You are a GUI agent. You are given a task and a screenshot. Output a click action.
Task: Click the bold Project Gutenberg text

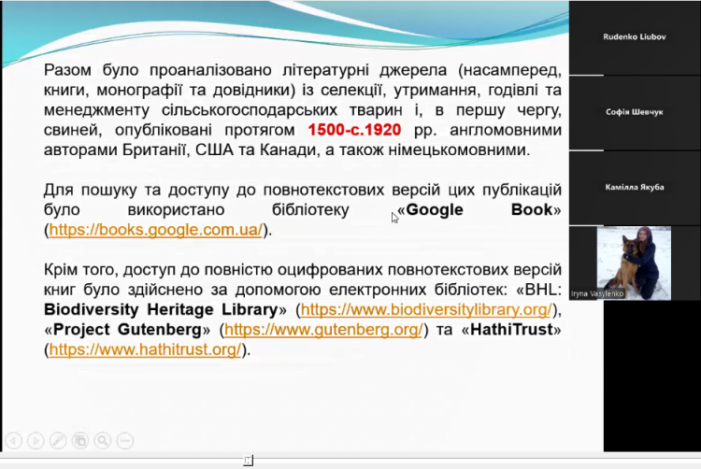[x=127, y=330]
